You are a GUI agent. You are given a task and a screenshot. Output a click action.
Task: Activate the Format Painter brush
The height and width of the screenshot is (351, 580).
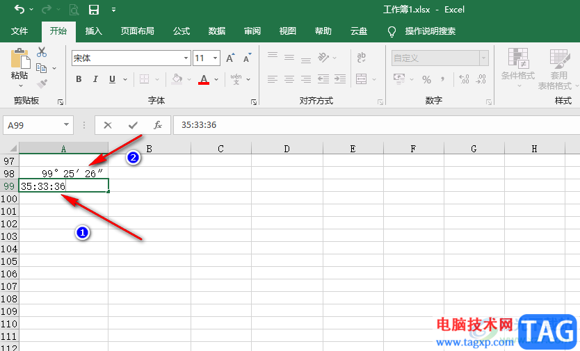point(42,84)
